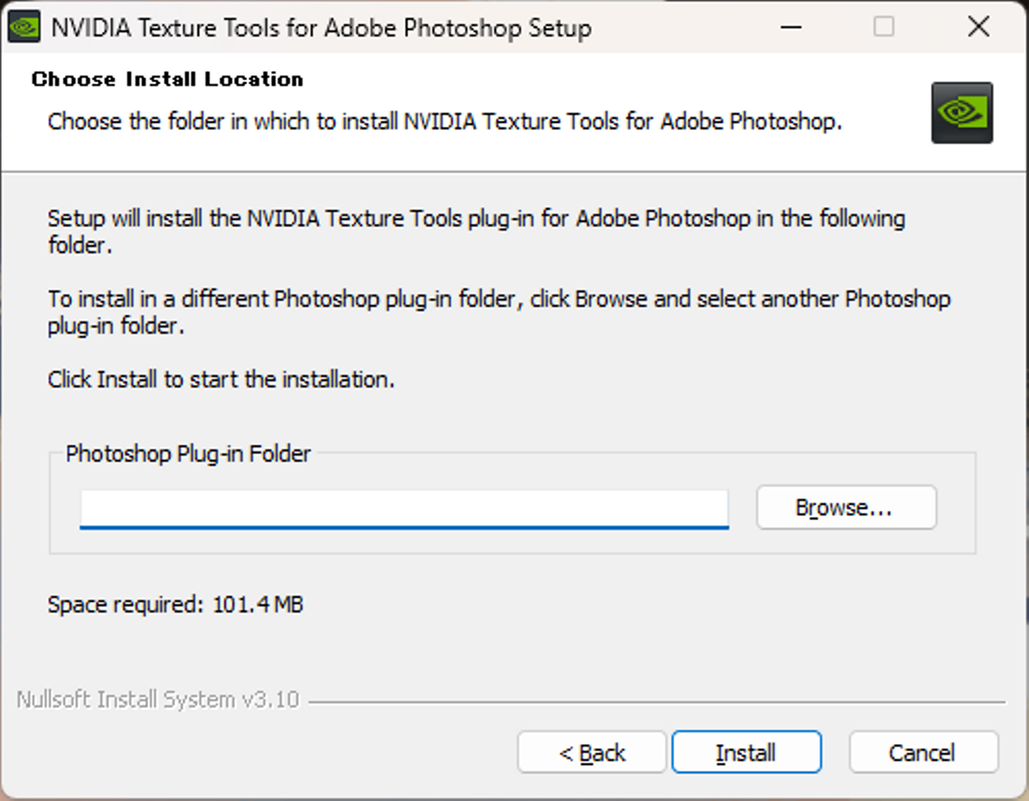The width and height of the screenshot is (1029, 801).
Task: Click the "To install in a different" paragraph
Action: [x=499, y=299]
